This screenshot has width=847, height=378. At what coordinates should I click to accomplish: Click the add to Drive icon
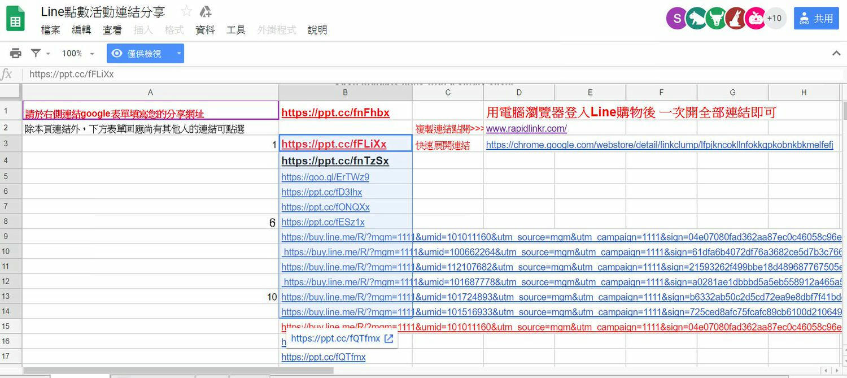coord(206,11)
